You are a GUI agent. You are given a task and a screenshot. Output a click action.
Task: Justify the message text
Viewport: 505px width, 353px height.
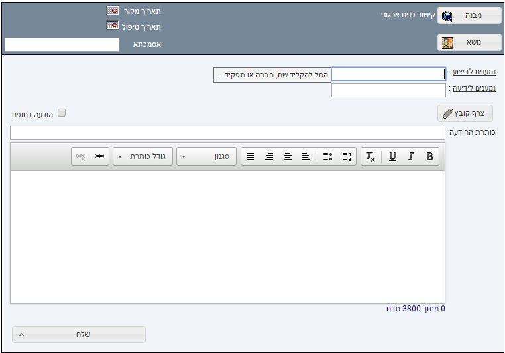[x=251, y=157]
